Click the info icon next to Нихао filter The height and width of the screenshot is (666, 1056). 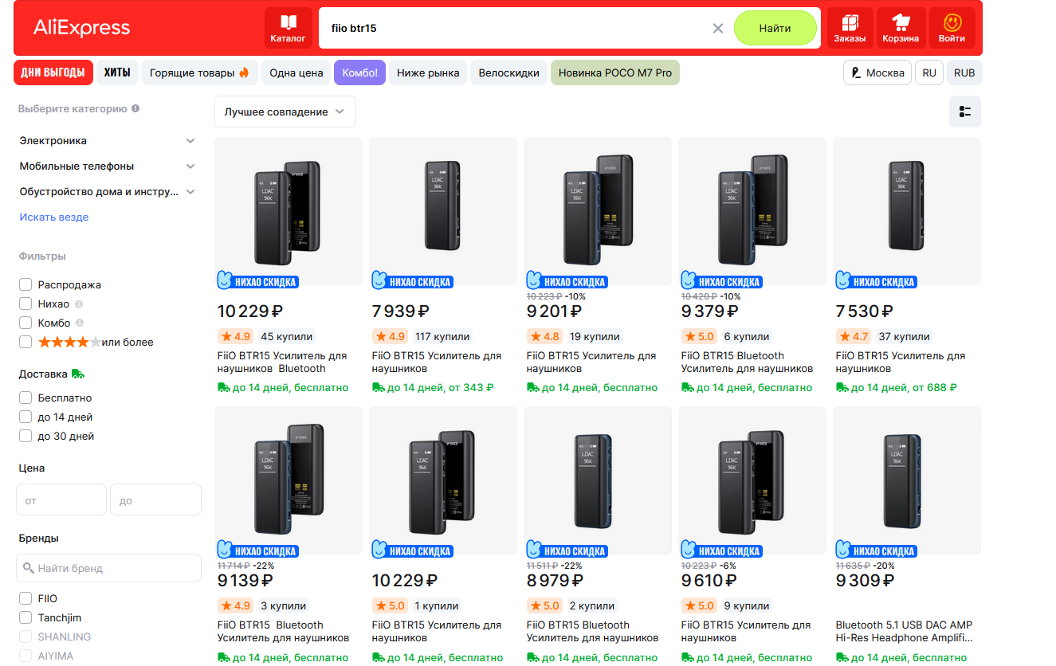(x=79, y=304)
